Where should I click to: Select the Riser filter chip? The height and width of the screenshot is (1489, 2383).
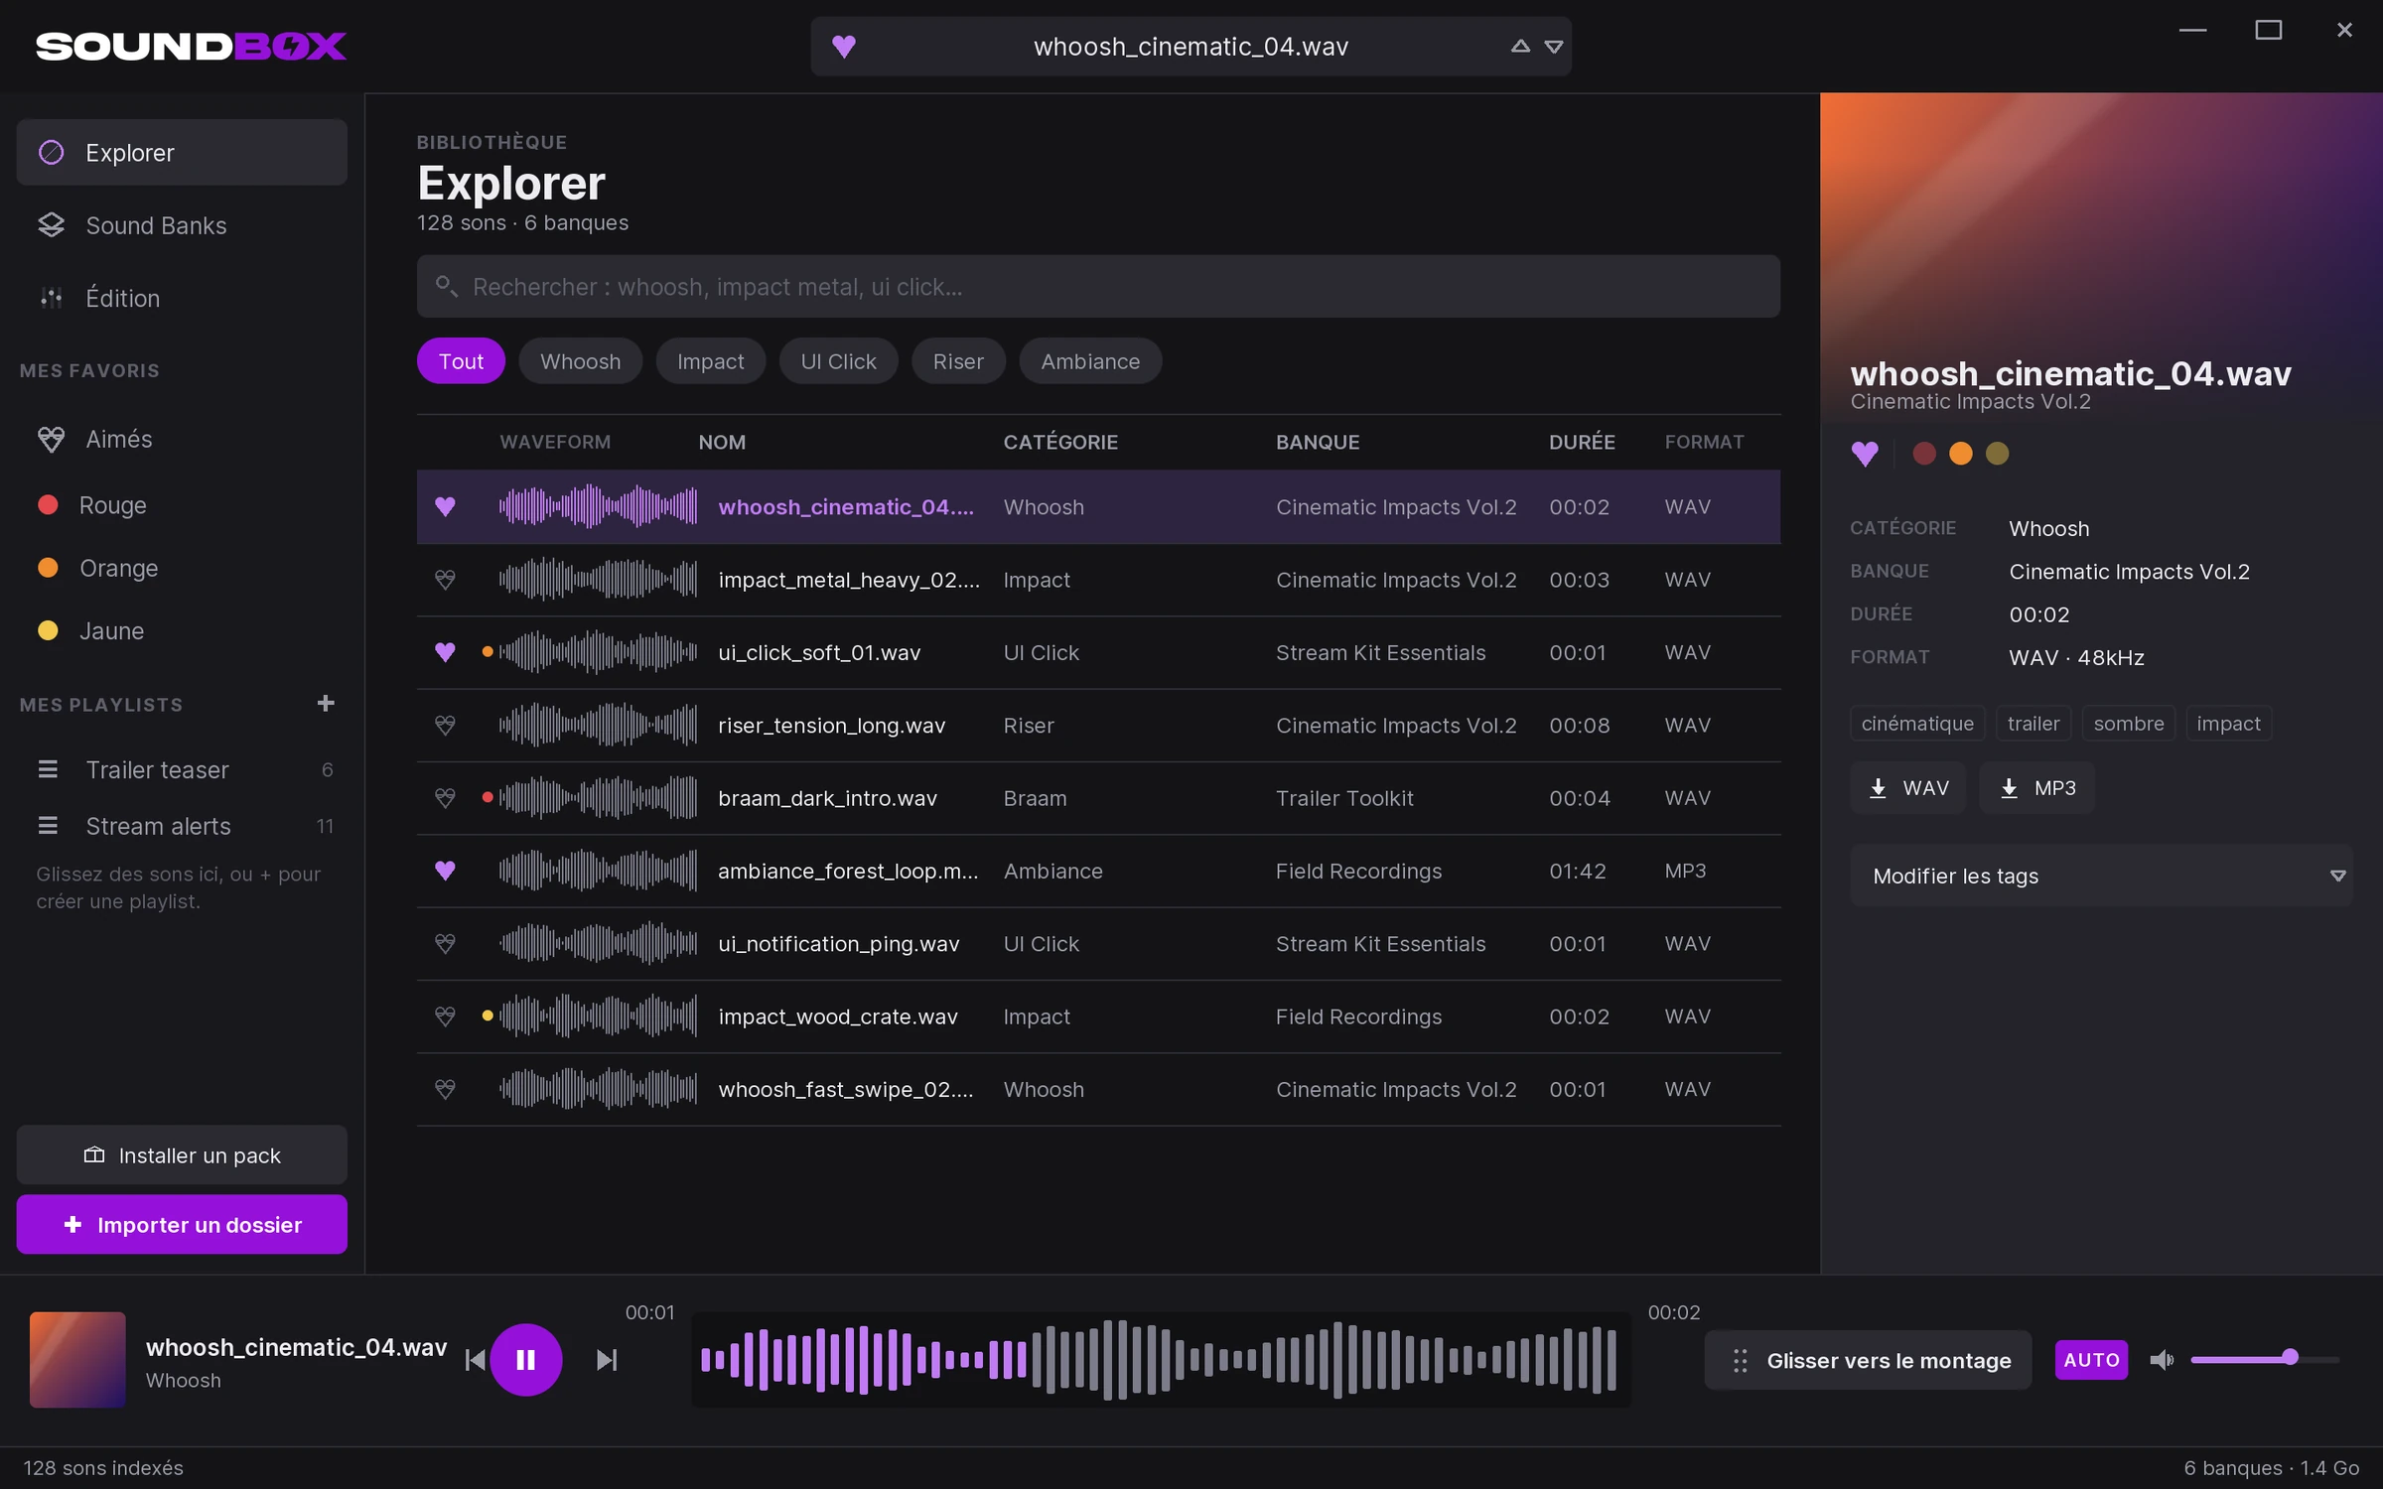(958, 361)
